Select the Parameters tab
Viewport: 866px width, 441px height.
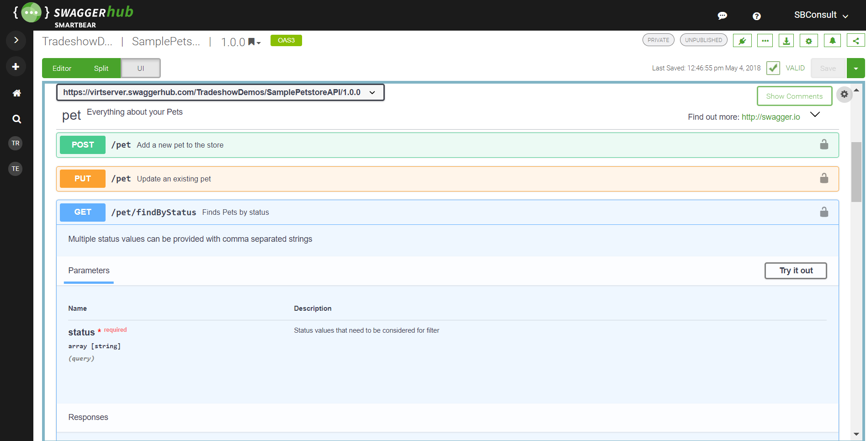(89, 271)
